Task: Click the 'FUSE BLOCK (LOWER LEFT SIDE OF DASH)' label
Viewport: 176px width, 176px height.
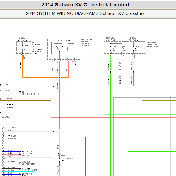Action: coord(152,44)
